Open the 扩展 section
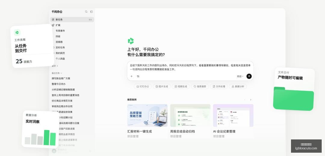 [58, 25]
